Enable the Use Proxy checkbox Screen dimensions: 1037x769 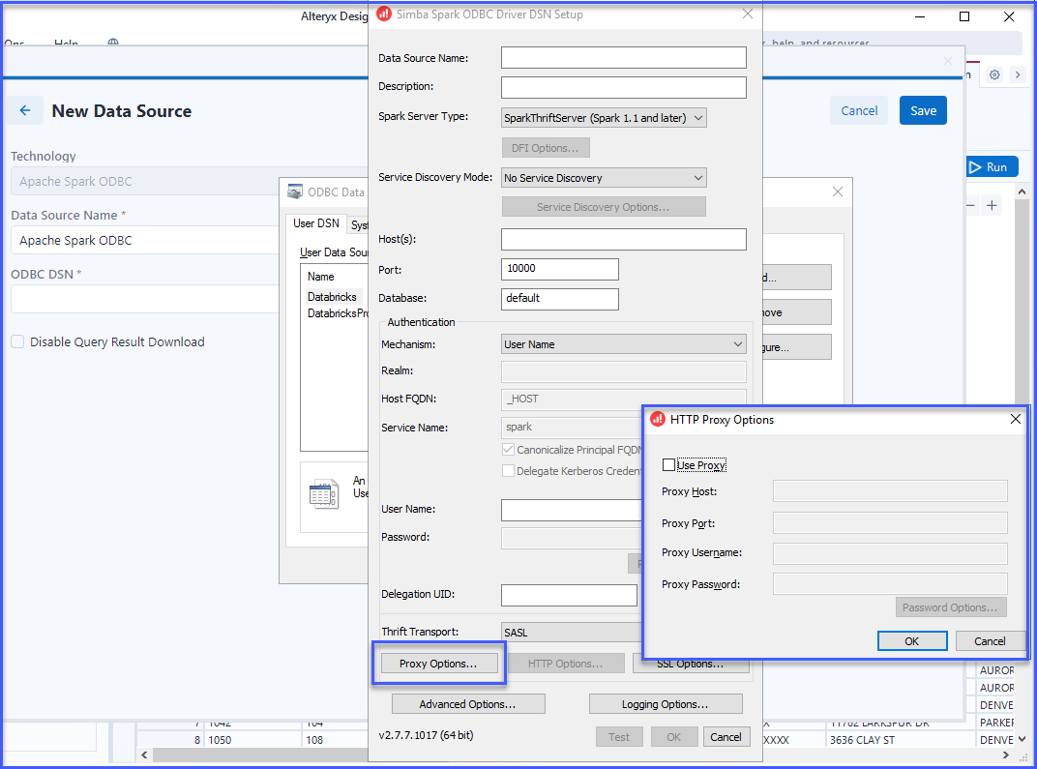click(x=668, y=465)
